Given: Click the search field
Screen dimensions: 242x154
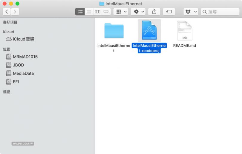Looking at the screenshot, I should point(220,12).
